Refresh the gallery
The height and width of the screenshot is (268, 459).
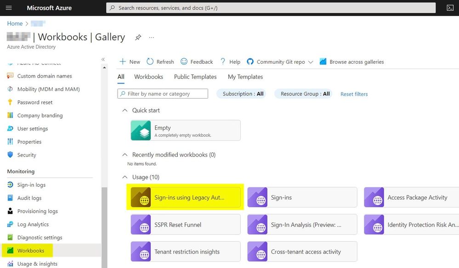(160, 61)
